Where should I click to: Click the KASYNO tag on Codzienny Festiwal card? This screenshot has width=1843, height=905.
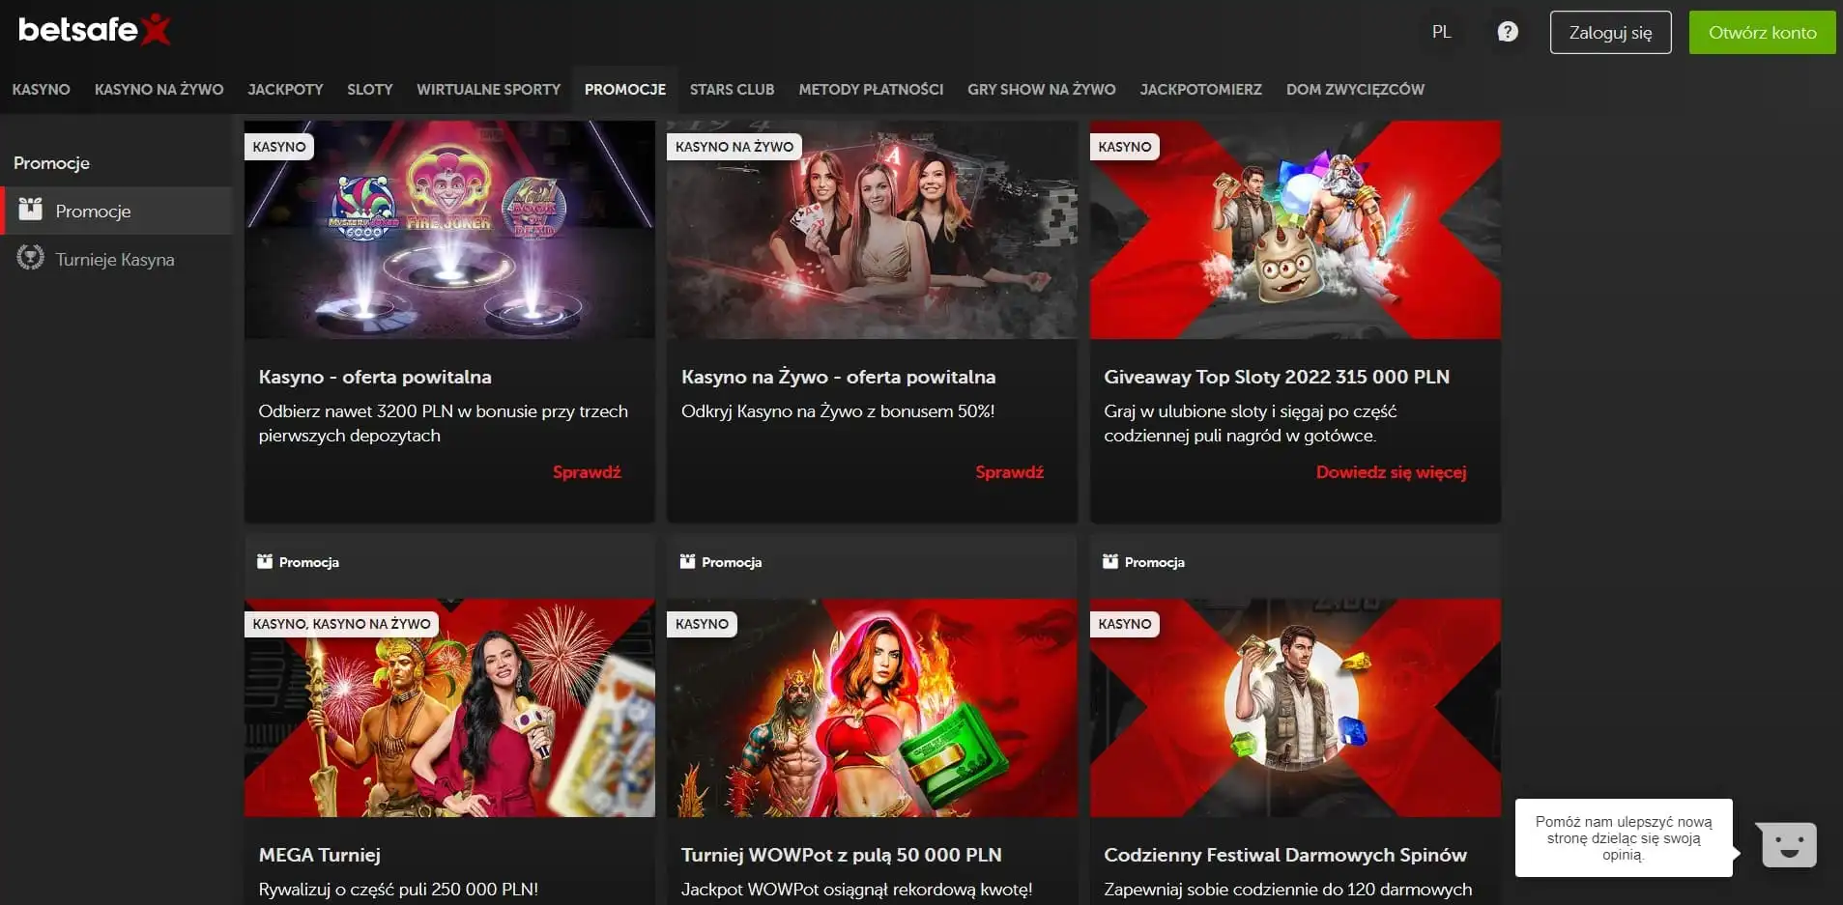[x=1125, y=624]
